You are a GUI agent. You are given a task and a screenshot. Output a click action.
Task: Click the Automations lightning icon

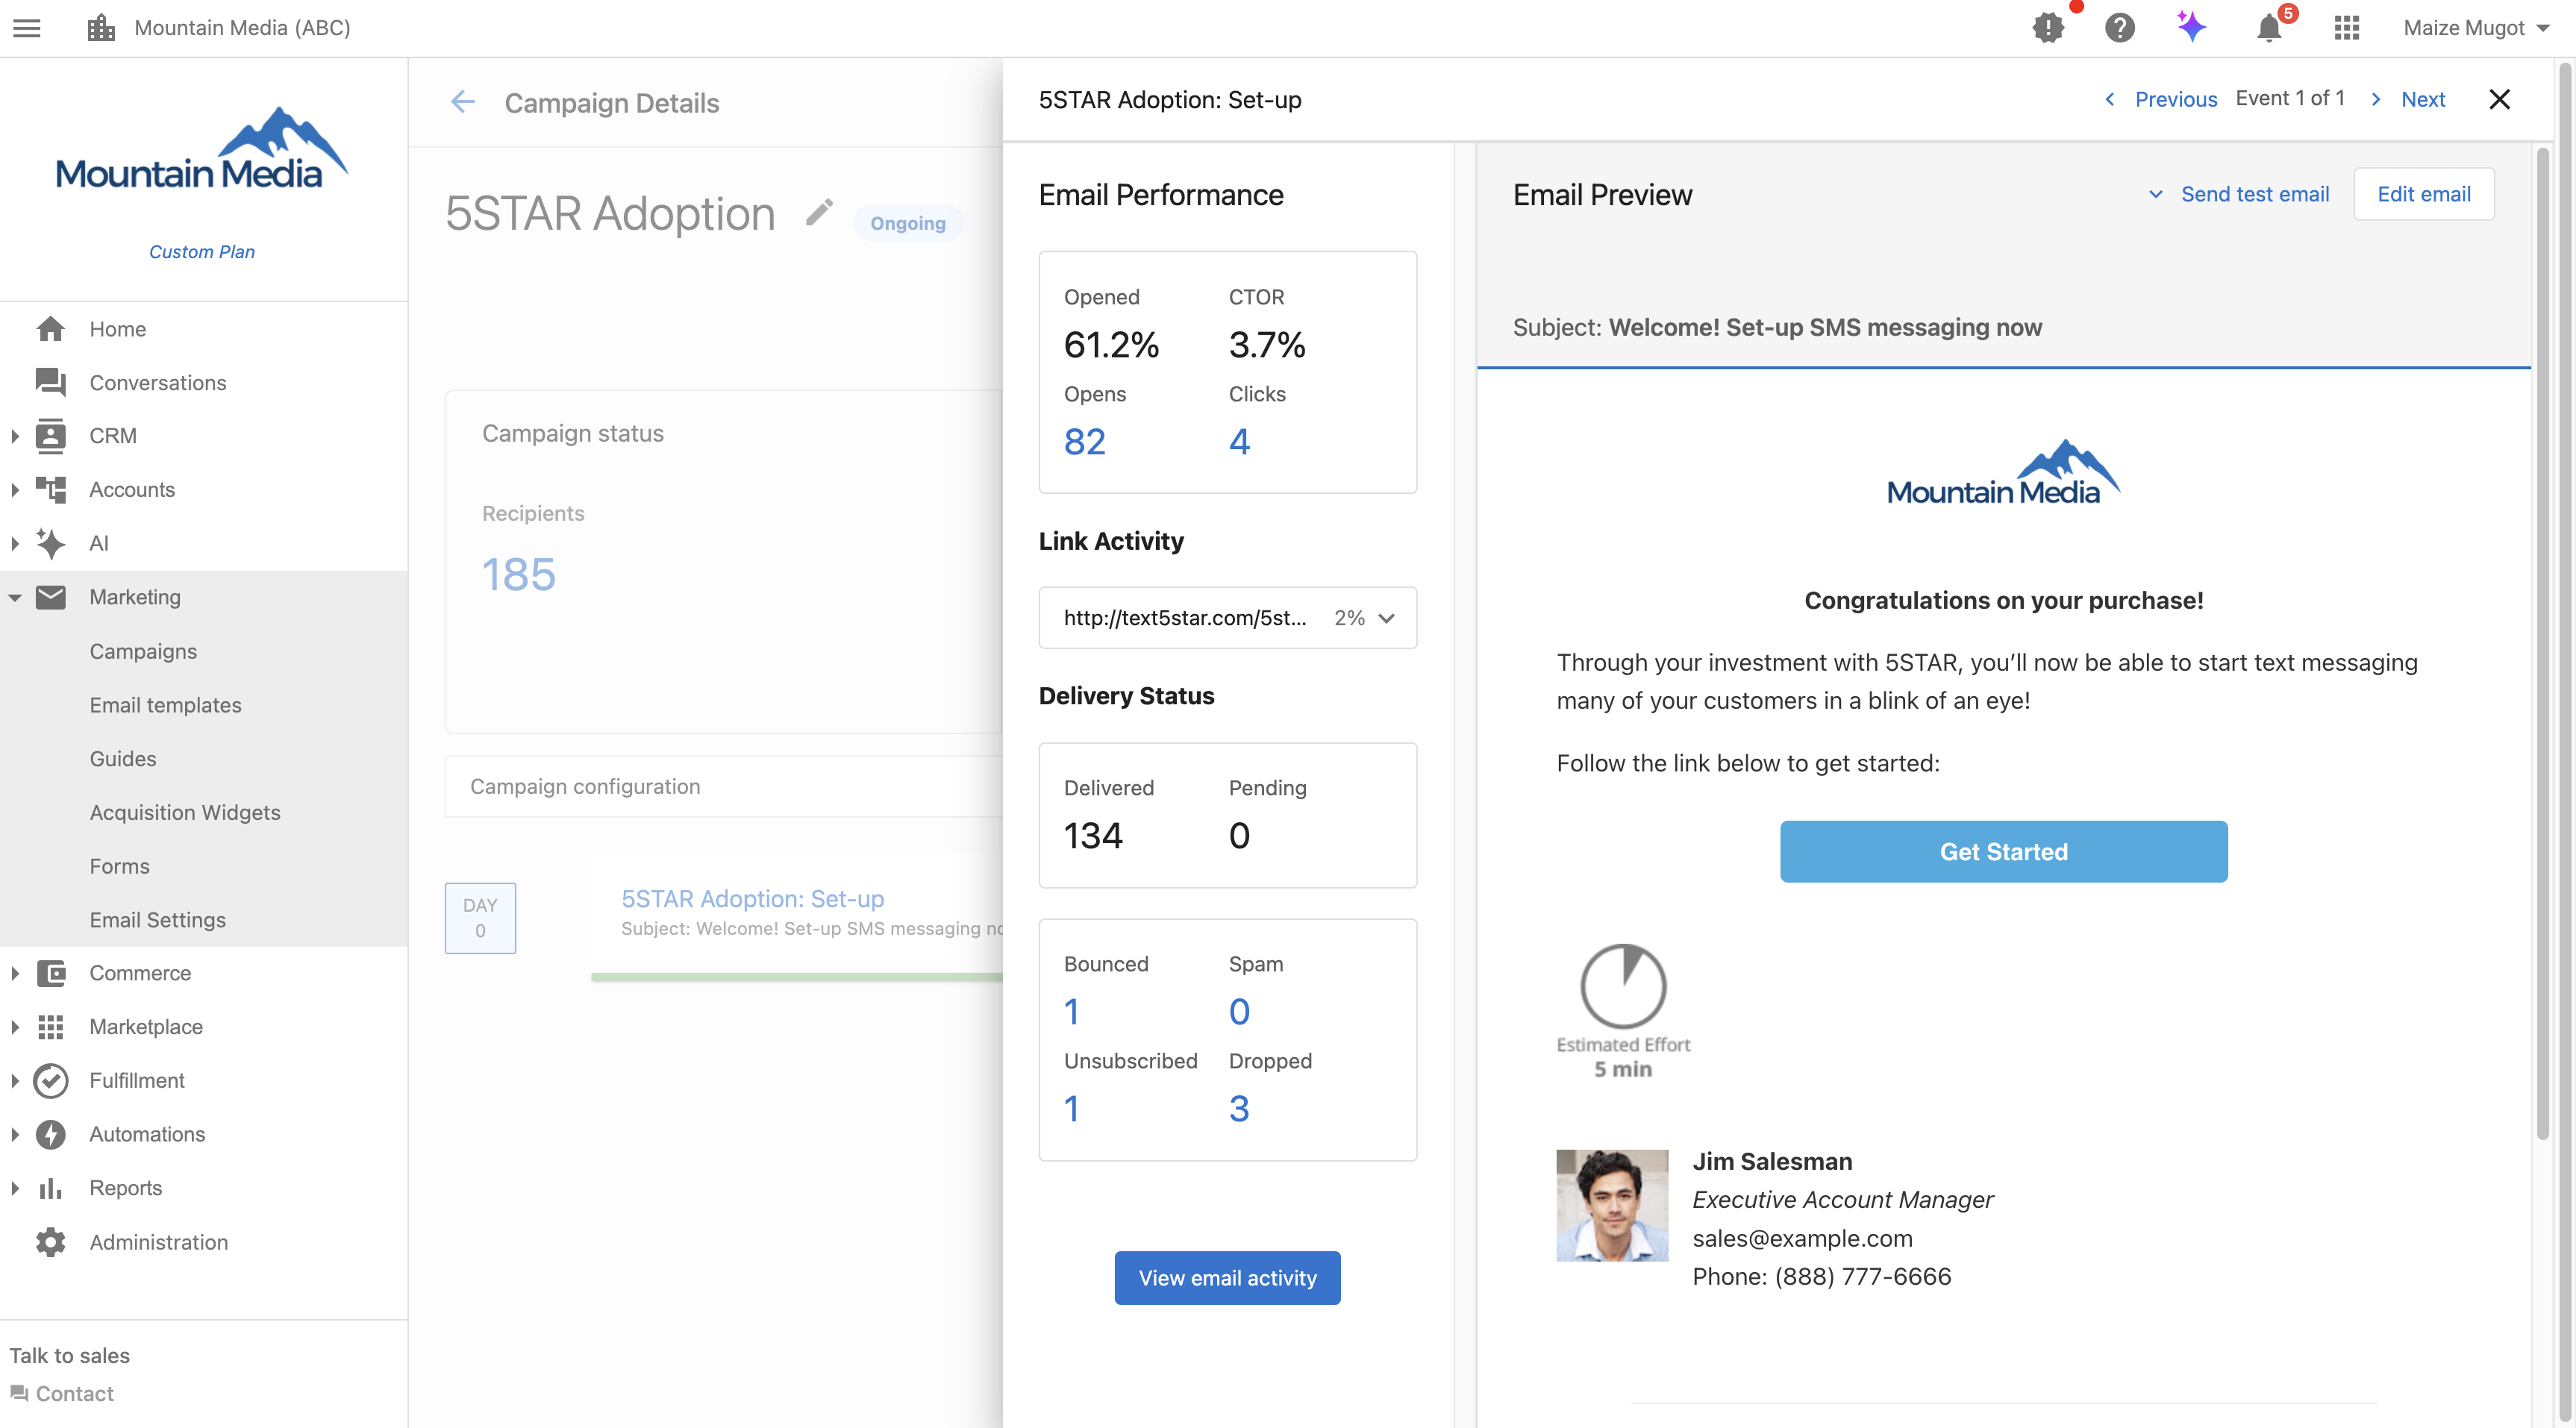point(51,1134)
